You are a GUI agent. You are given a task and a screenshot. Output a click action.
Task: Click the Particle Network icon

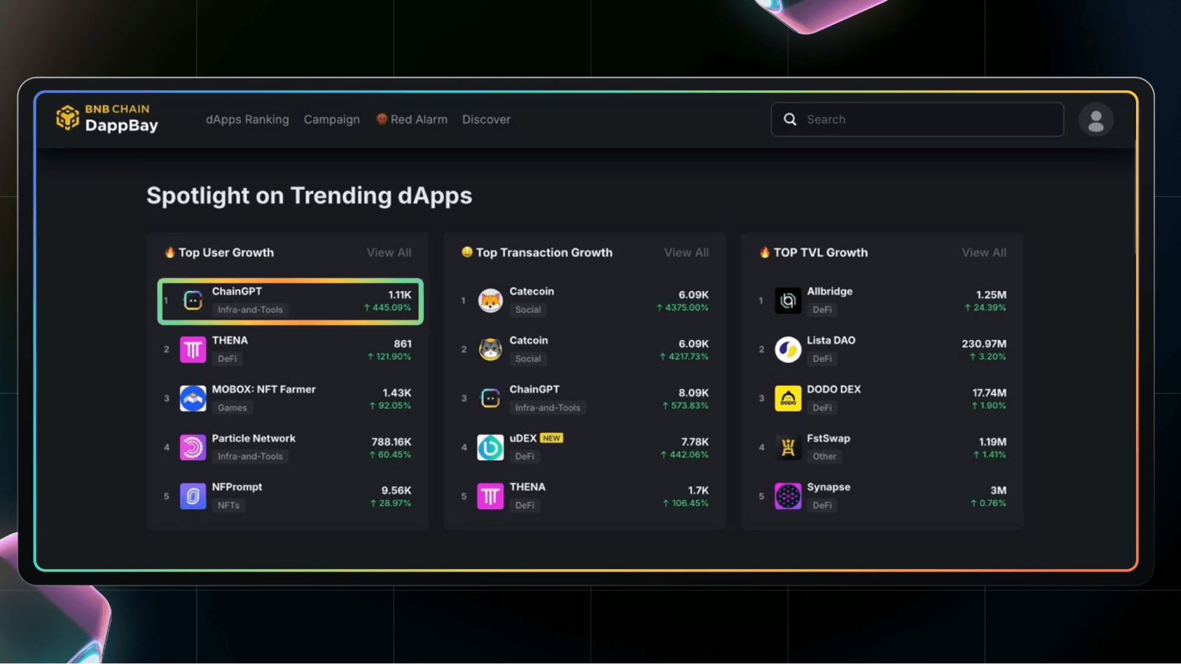pyautogui.click(x=193, y=447)
